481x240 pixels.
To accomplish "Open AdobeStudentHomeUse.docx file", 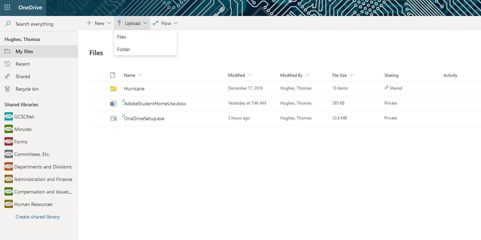I will pyautogui.click(x=155, y=104).
